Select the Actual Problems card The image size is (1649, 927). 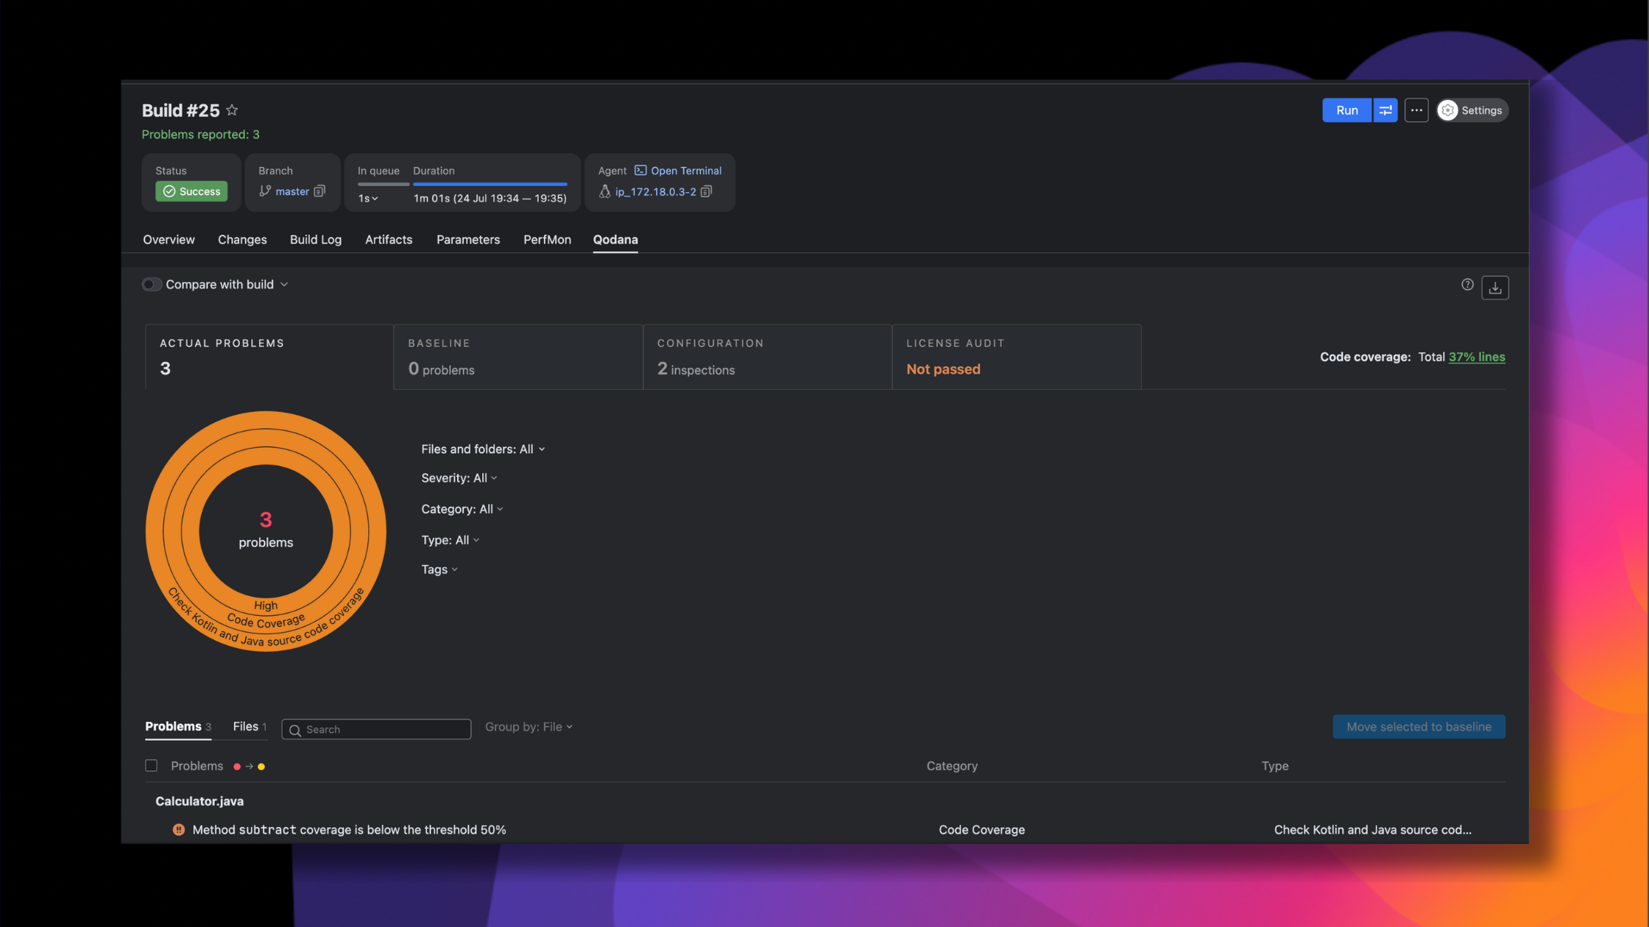click(269, 357)
